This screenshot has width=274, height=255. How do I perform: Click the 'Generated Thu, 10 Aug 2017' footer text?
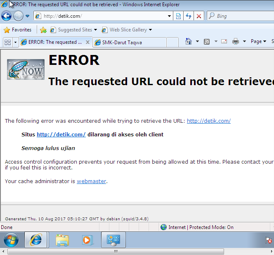click(76, 219)
